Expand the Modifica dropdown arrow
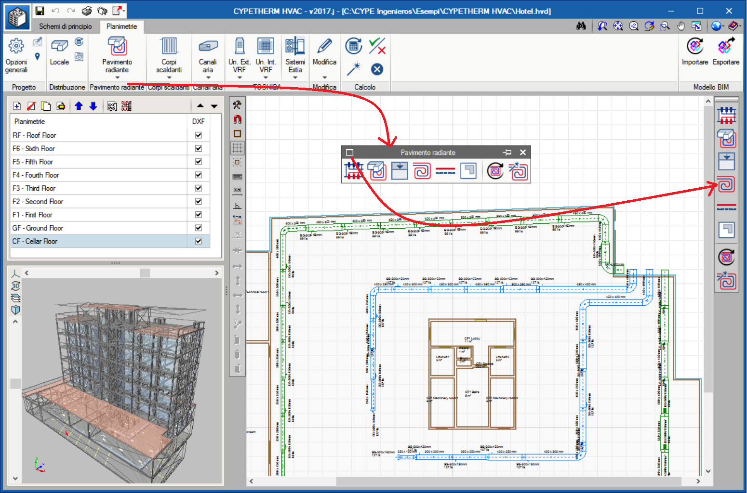The width and height of the screenshot is (747, 493). point(325,78)
